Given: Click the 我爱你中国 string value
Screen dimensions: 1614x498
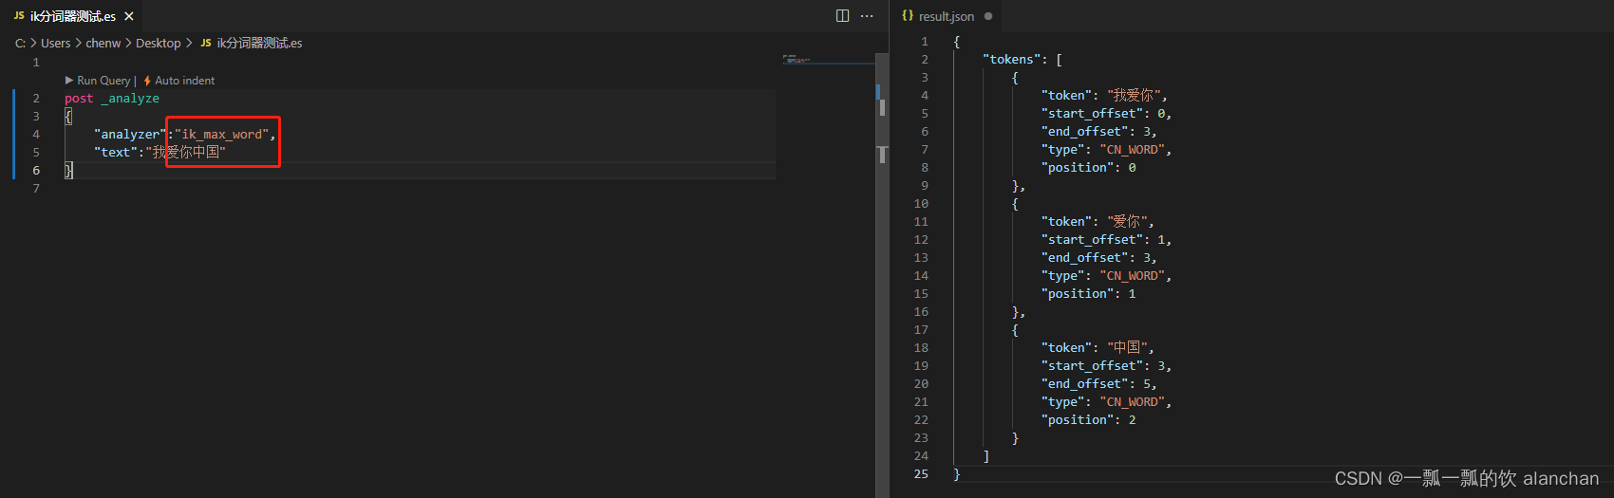Looking at the screenshot, I should [186, 153].
